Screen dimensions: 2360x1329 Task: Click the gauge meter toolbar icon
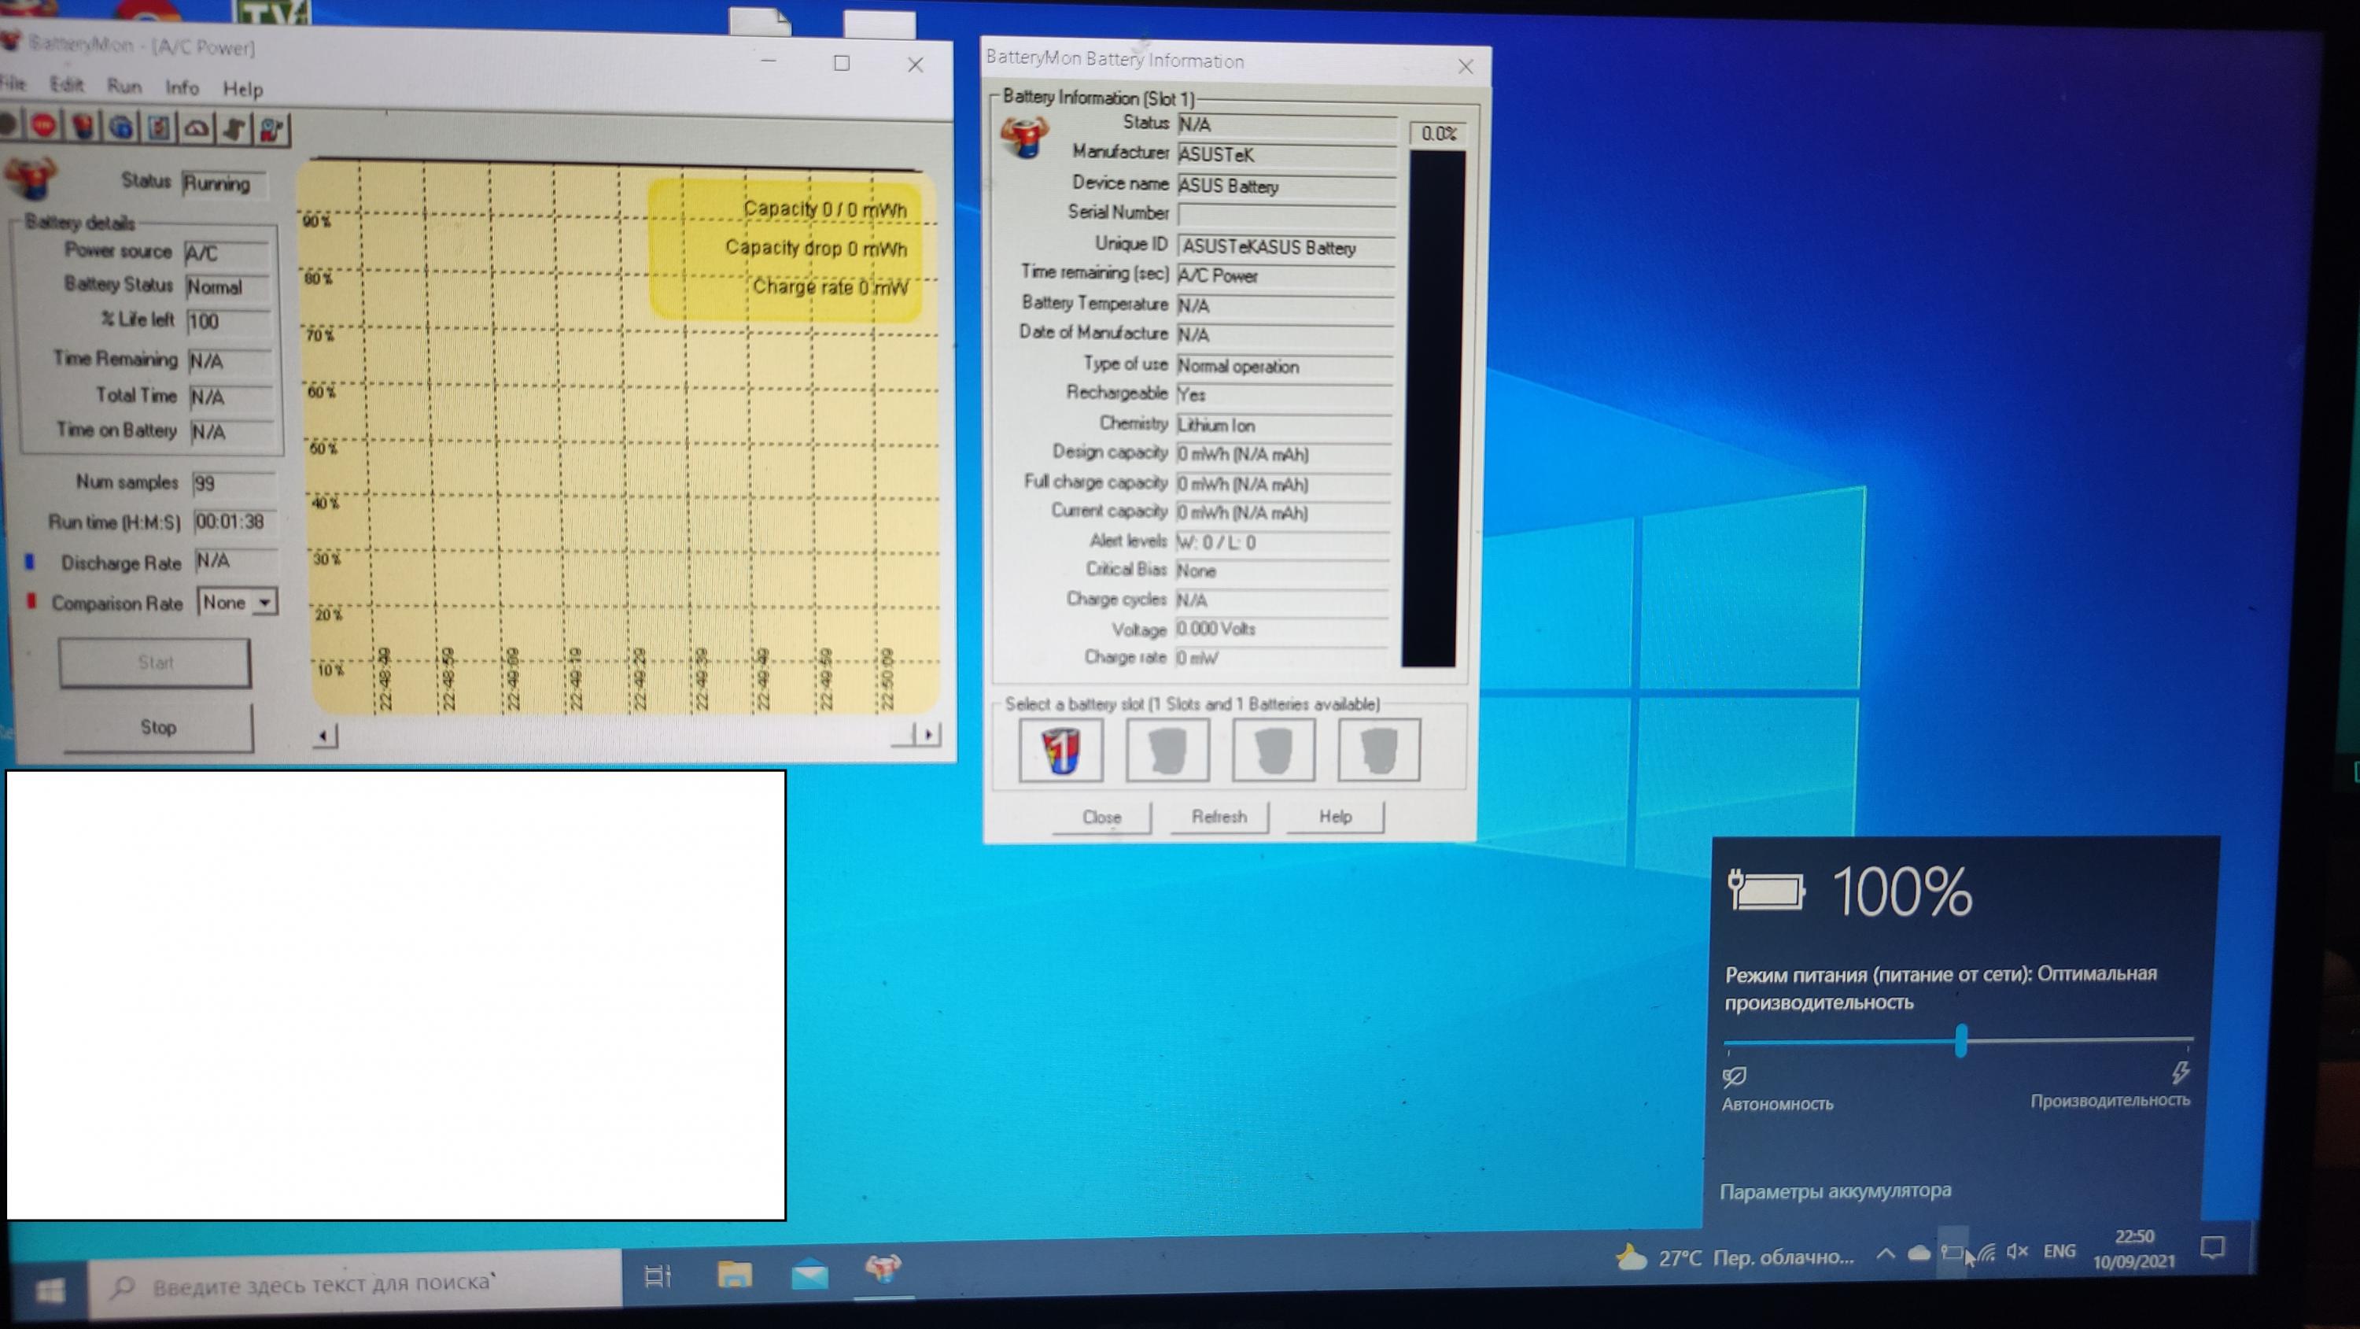click(196, 128)
